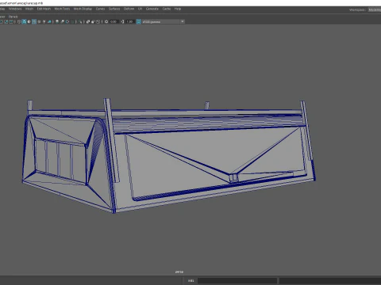This screenshot has width=381, height=285.
Task: Toggle use all lights icon
Action: pos(44,21)
